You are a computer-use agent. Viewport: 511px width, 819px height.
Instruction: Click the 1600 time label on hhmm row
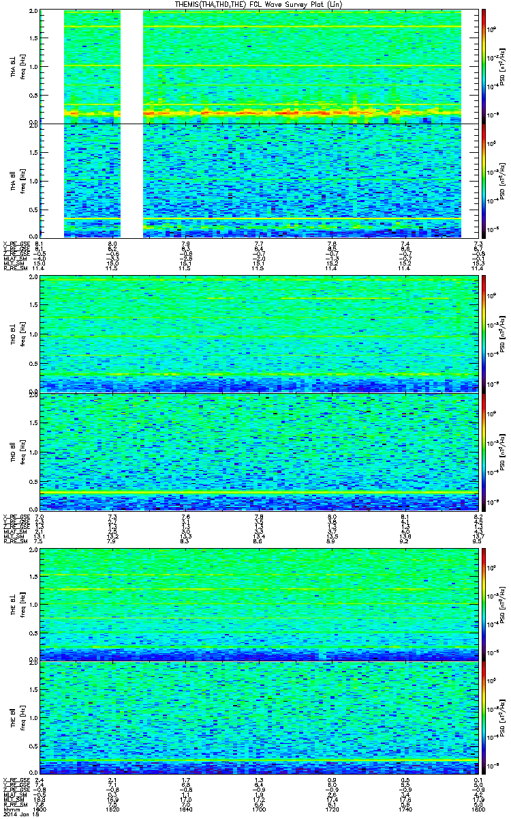pos(40,809)
